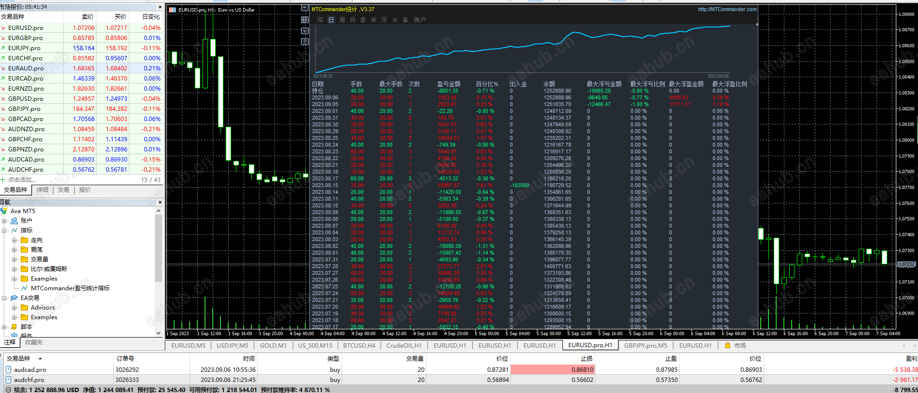Image resolution: width=918 pixels, height=393 pixels.
Task: Switch to 收藏夹 tab in Navigator
Action: pyautogui.click(x=34, y=342)
